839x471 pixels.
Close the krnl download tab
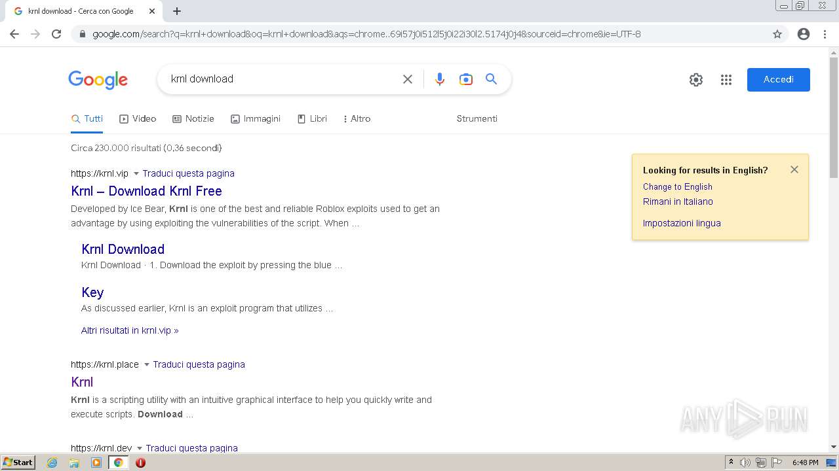(x=152, y=11)
